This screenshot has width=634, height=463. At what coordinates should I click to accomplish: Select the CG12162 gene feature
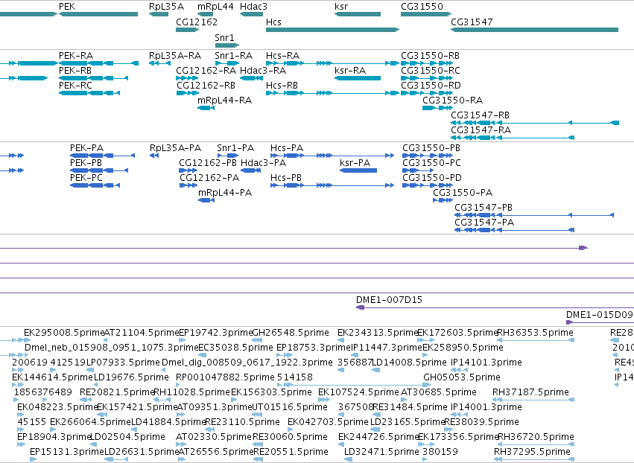pyautogui.click(x=187, y=30)
